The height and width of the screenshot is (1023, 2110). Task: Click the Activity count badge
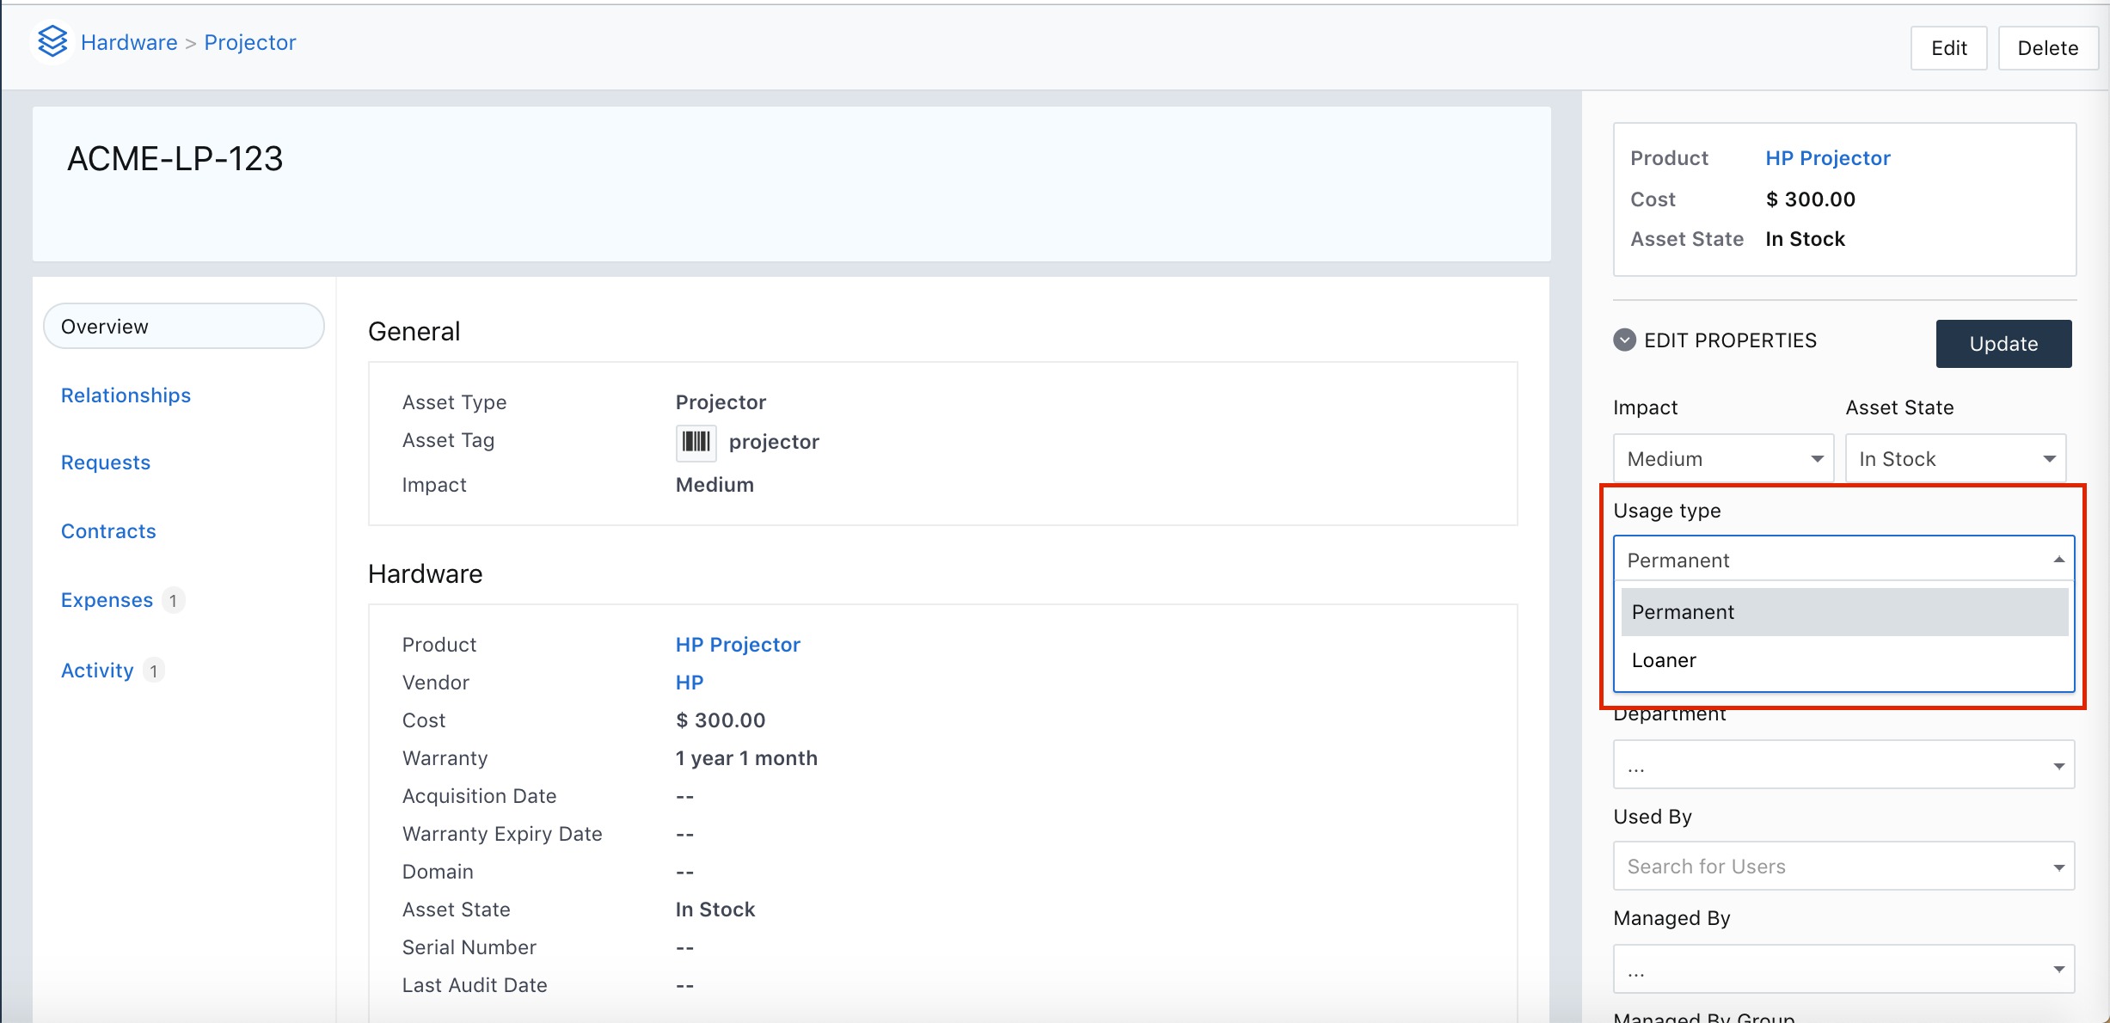click(x=153, y=671)
